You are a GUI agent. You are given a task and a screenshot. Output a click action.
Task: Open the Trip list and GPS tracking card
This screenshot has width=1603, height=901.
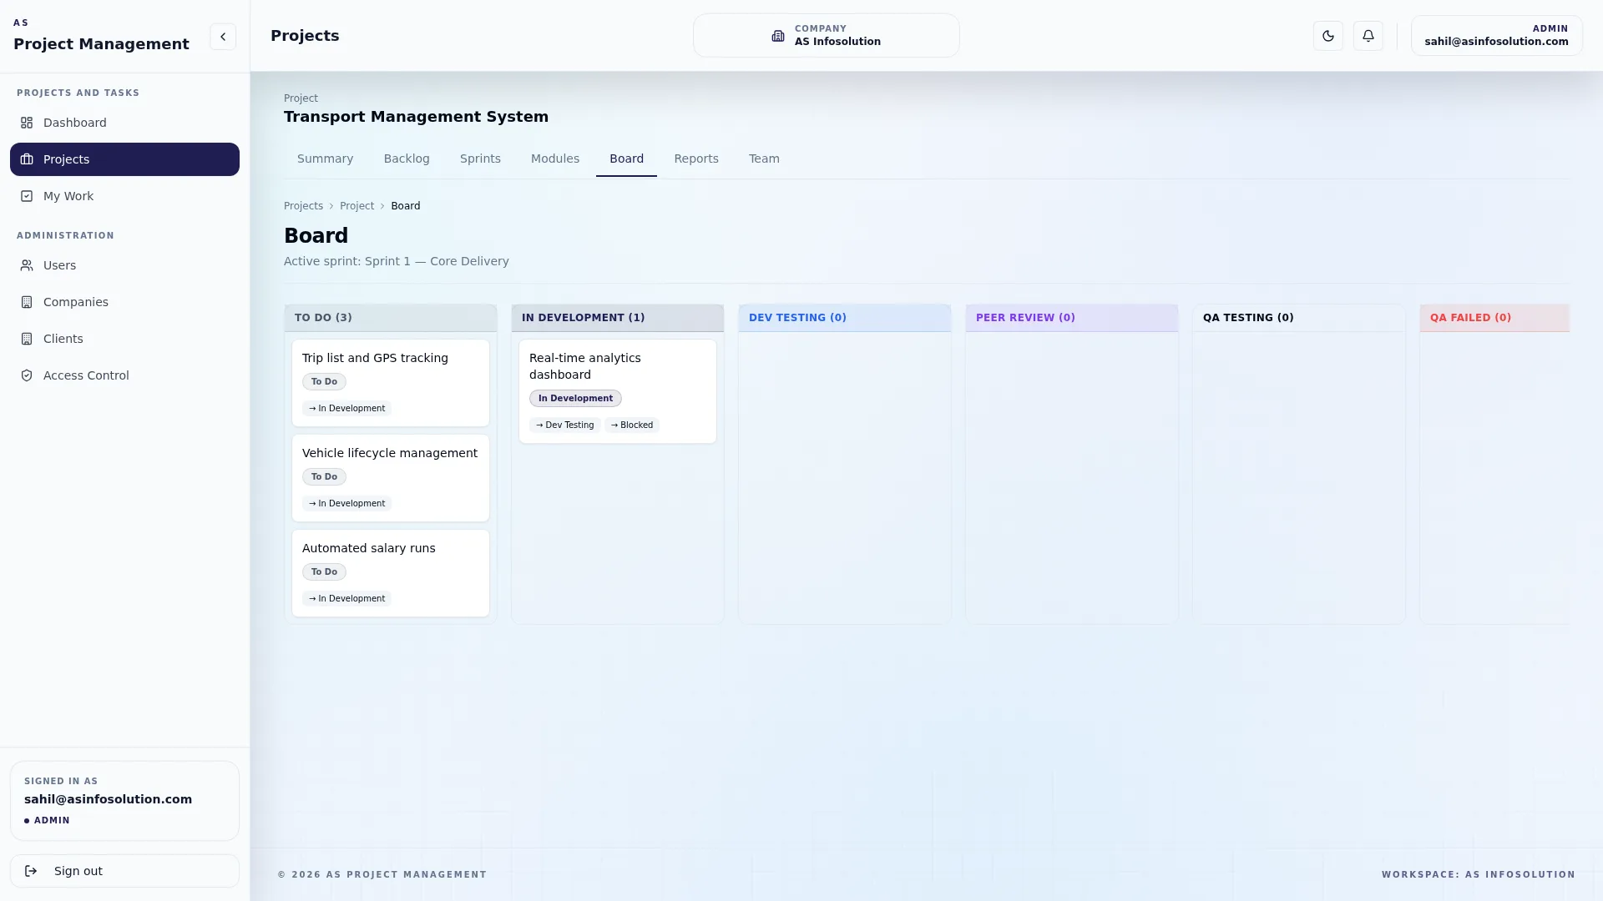point(391,383)
